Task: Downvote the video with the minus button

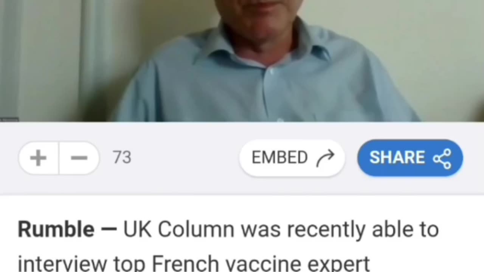Action: pos(79,158)
